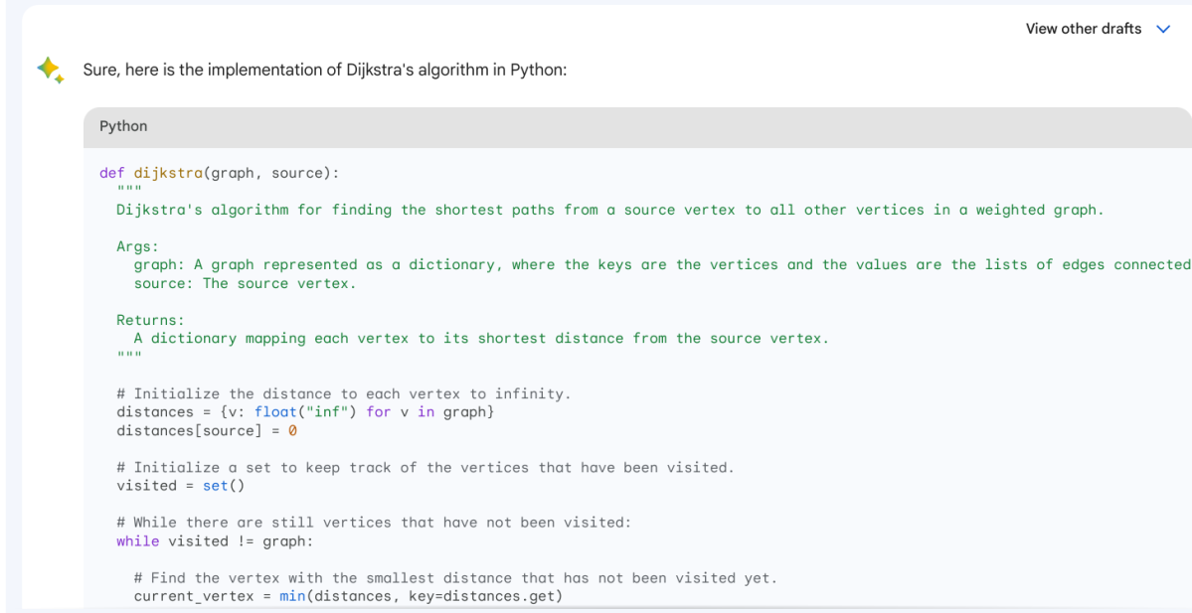
Task: Click the 'source: The source vertex.' line
Action: [245, 283]
